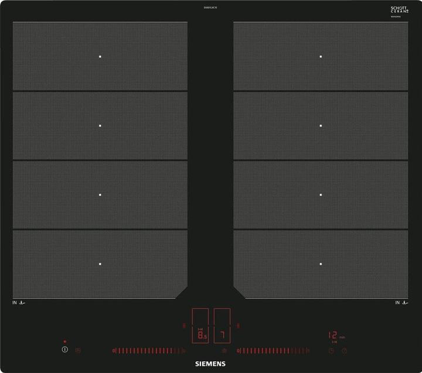Tap the top-left cooking zone center dot
The height and width of the screenshot is (373, 422).
[100, 57]
